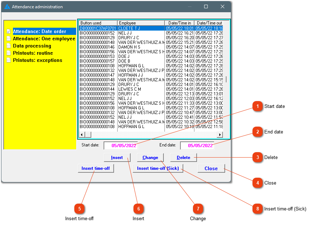Click the Start date field

point(121,146)
